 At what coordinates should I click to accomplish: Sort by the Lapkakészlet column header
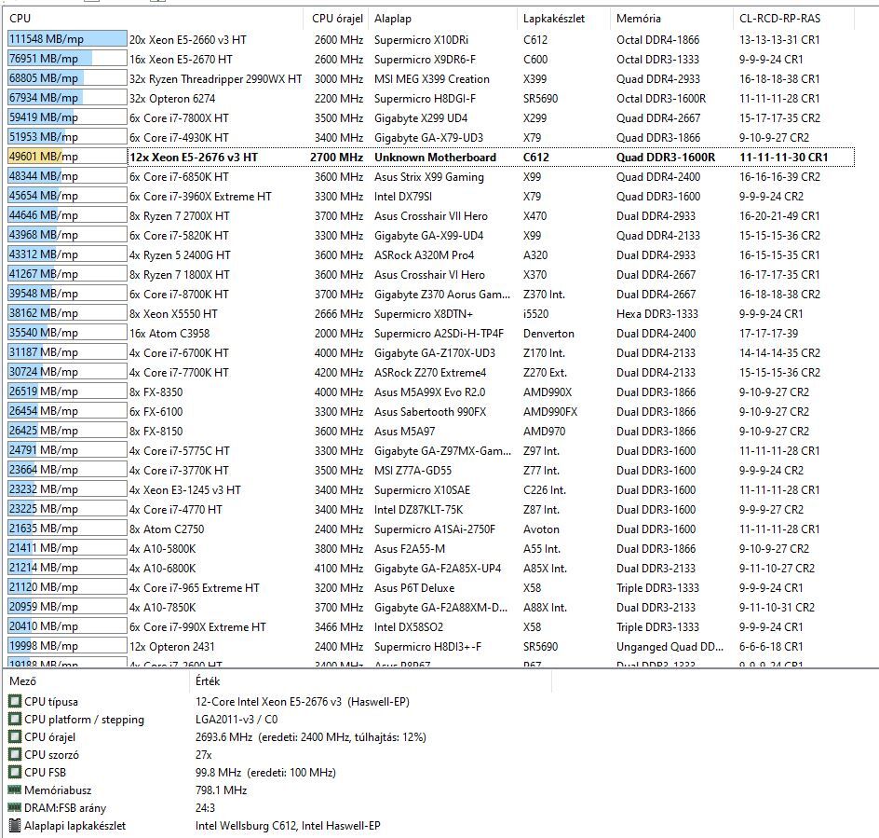563,18
